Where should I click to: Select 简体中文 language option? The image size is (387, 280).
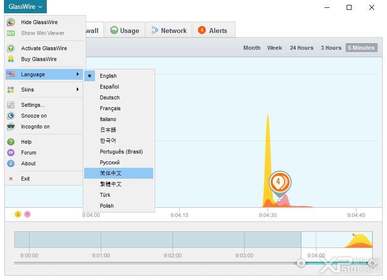[119, 173]
